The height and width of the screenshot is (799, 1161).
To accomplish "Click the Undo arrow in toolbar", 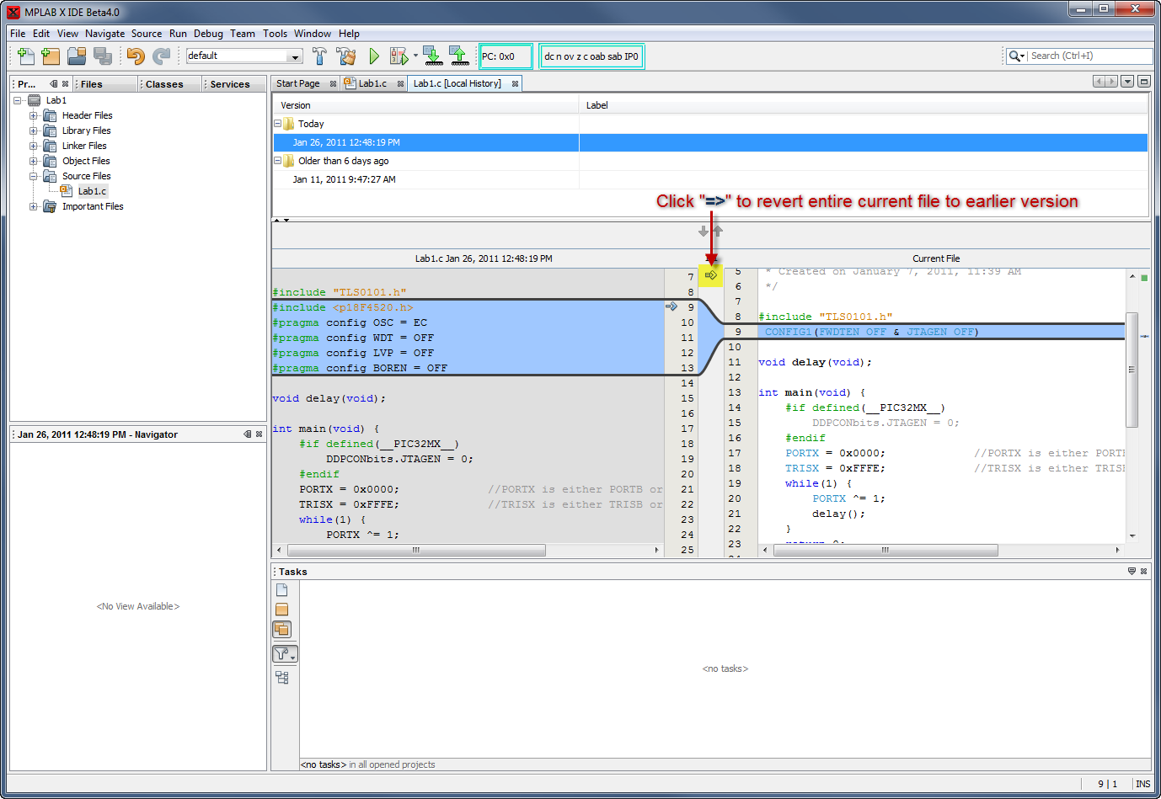I will point(135,56).
